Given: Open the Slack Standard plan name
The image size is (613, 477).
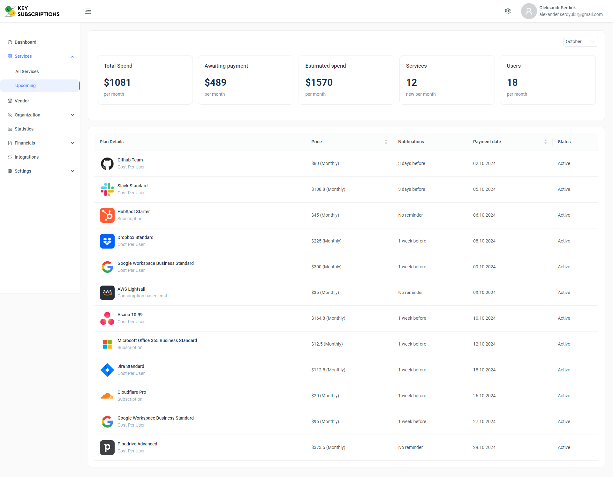Looking at the screenshot, I should point(132,186).
